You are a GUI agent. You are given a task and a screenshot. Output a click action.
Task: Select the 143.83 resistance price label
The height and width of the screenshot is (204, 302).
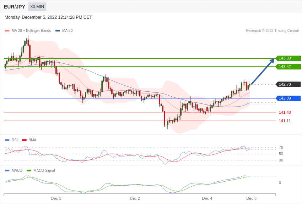click(288, 58)
